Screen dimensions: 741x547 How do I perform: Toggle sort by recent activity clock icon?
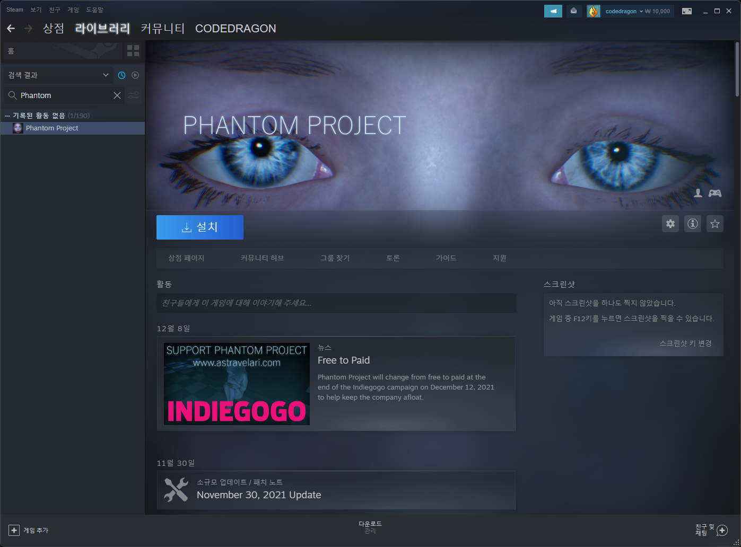click(x=121, y=75)
